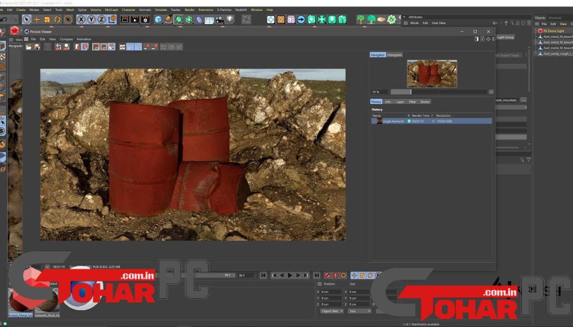Image resolution: width=573 pixels, height=327 pixels.
Task: Switch to the Navigator tab
Action: tap(378, 55)
